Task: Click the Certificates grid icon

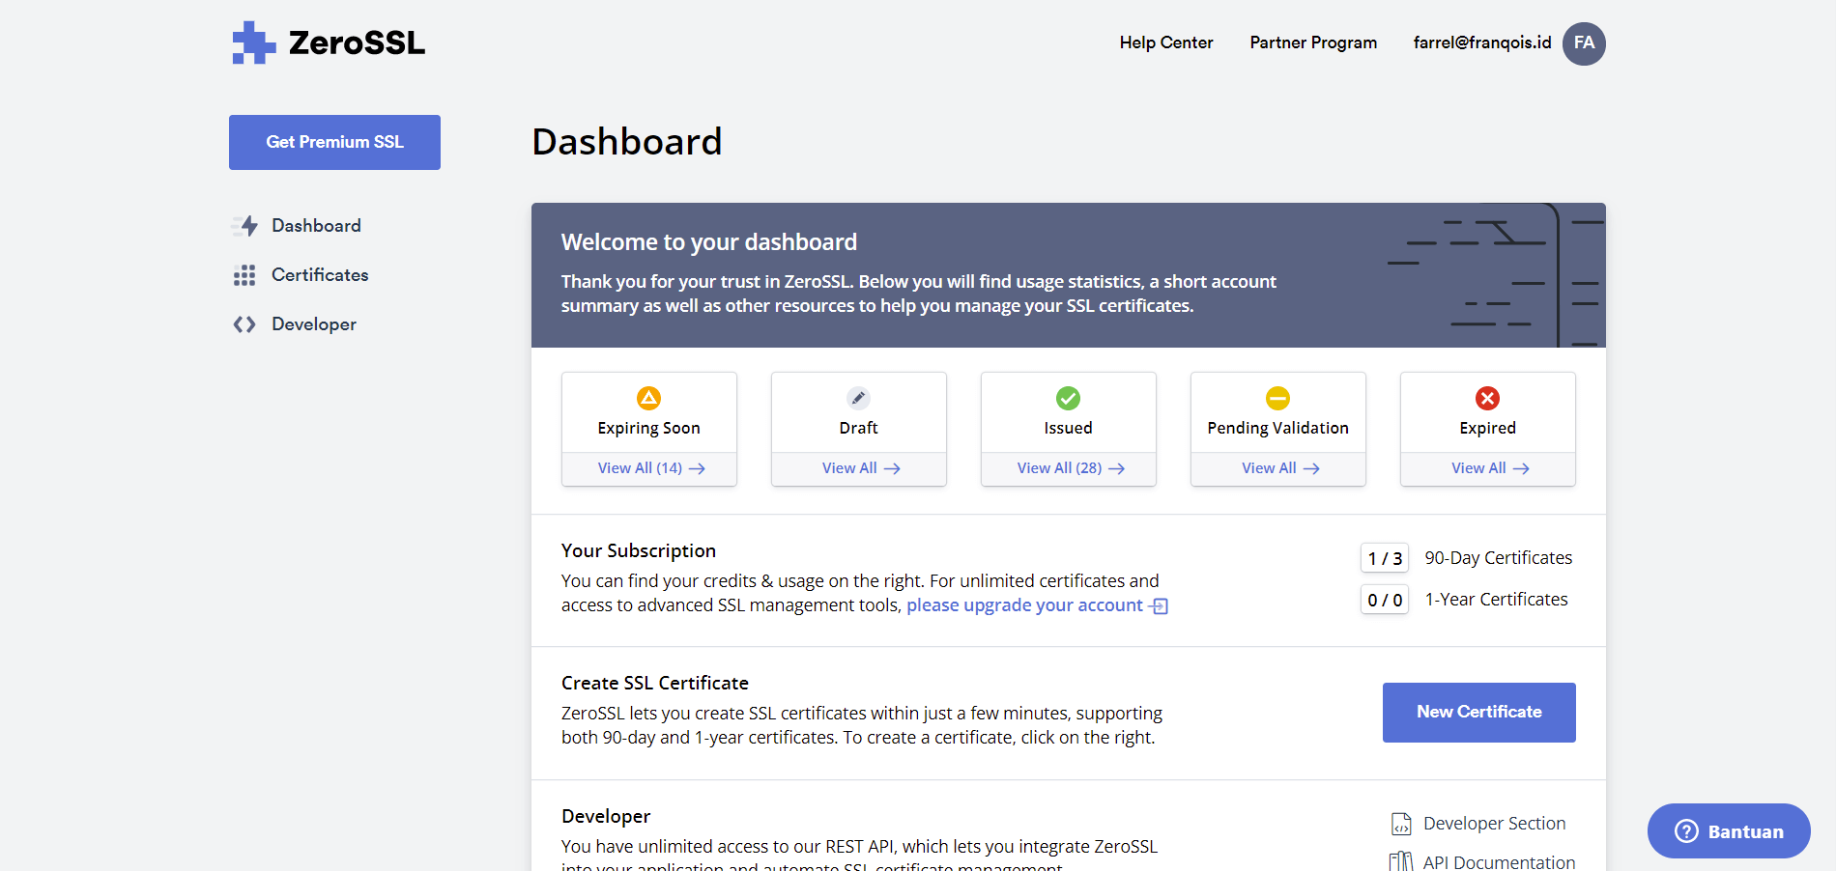Action: tap(244, 275)
